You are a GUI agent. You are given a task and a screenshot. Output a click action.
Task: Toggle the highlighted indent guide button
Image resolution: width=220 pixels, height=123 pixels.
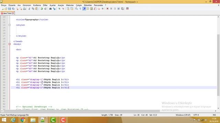(84, 9)
